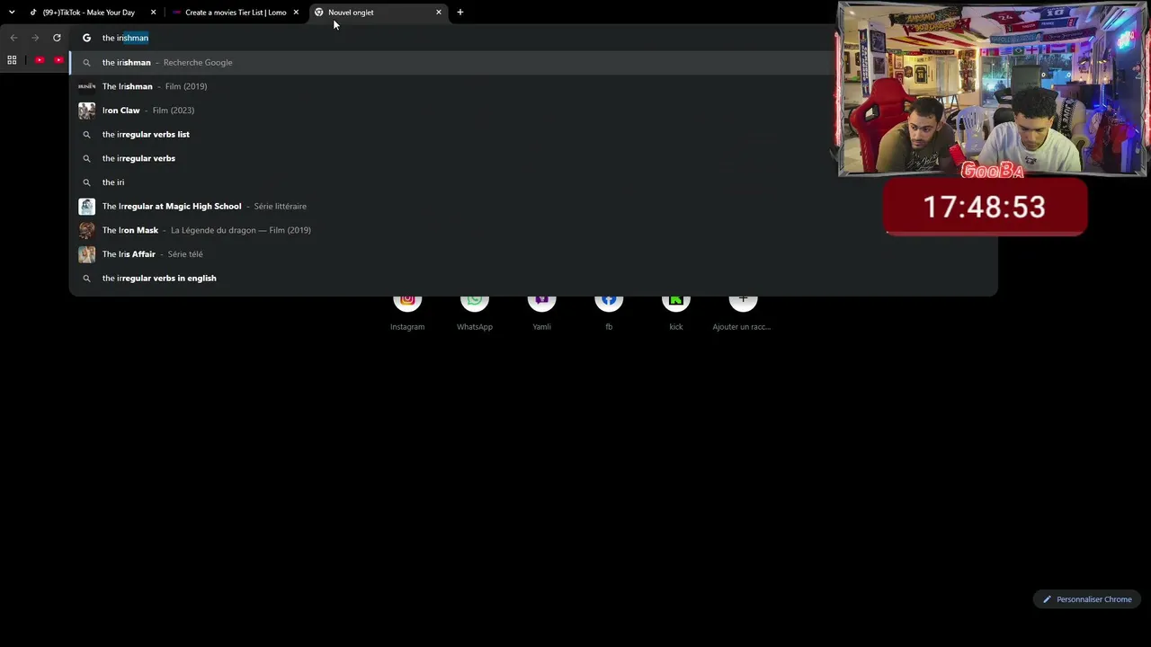Click the Magic High School cover thumbnail

pos(86,207)
